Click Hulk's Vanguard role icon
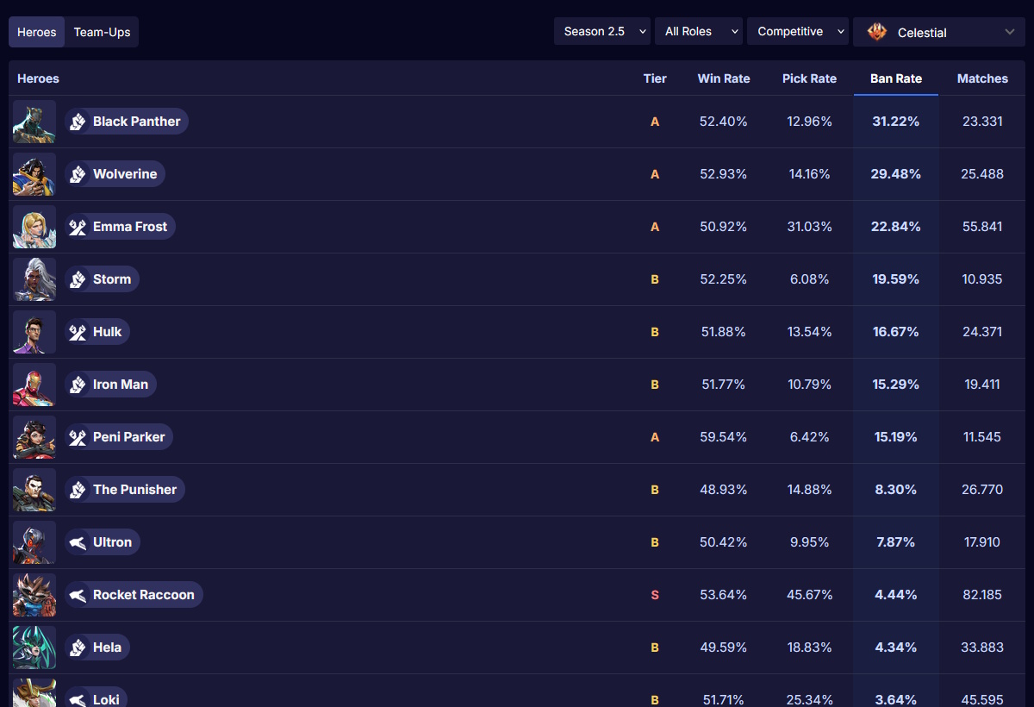This screenshot has width=1034, height=707. tap(78, 332)
